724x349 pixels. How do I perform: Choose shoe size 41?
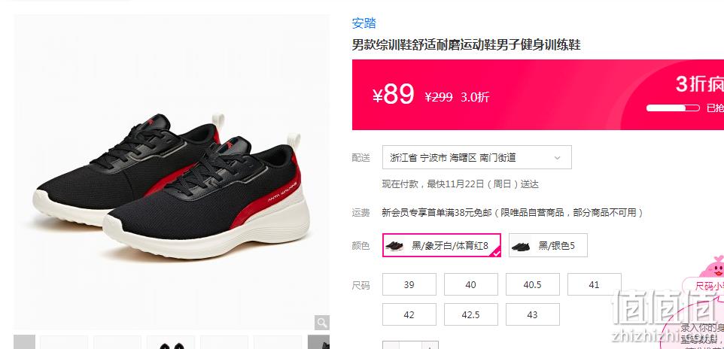pos(595,284)
